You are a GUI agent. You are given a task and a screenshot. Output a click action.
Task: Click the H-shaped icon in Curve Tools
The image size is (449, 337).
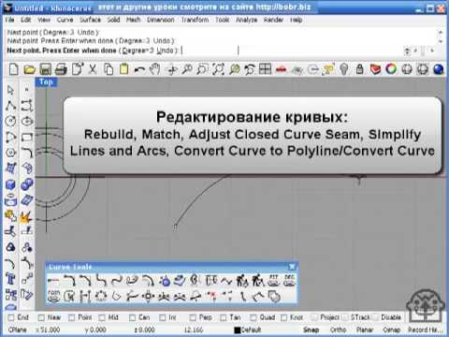point(85,296)
